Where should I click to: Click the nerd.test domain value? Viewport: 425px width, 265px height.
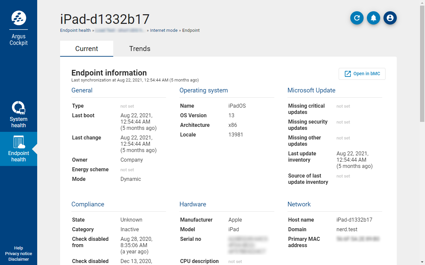pos(347,230)
